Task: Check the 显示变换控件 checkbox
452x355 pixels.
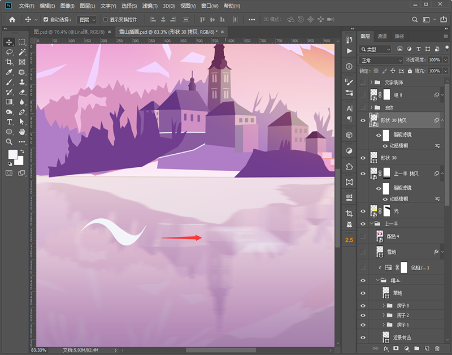Action: click(x=105, y=19)
